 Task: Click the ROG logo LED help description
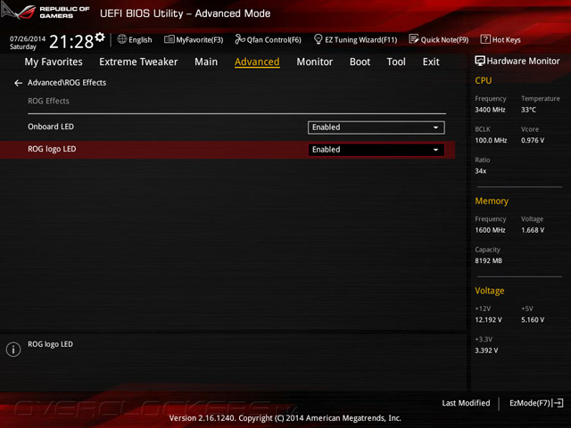coord(50,344)
